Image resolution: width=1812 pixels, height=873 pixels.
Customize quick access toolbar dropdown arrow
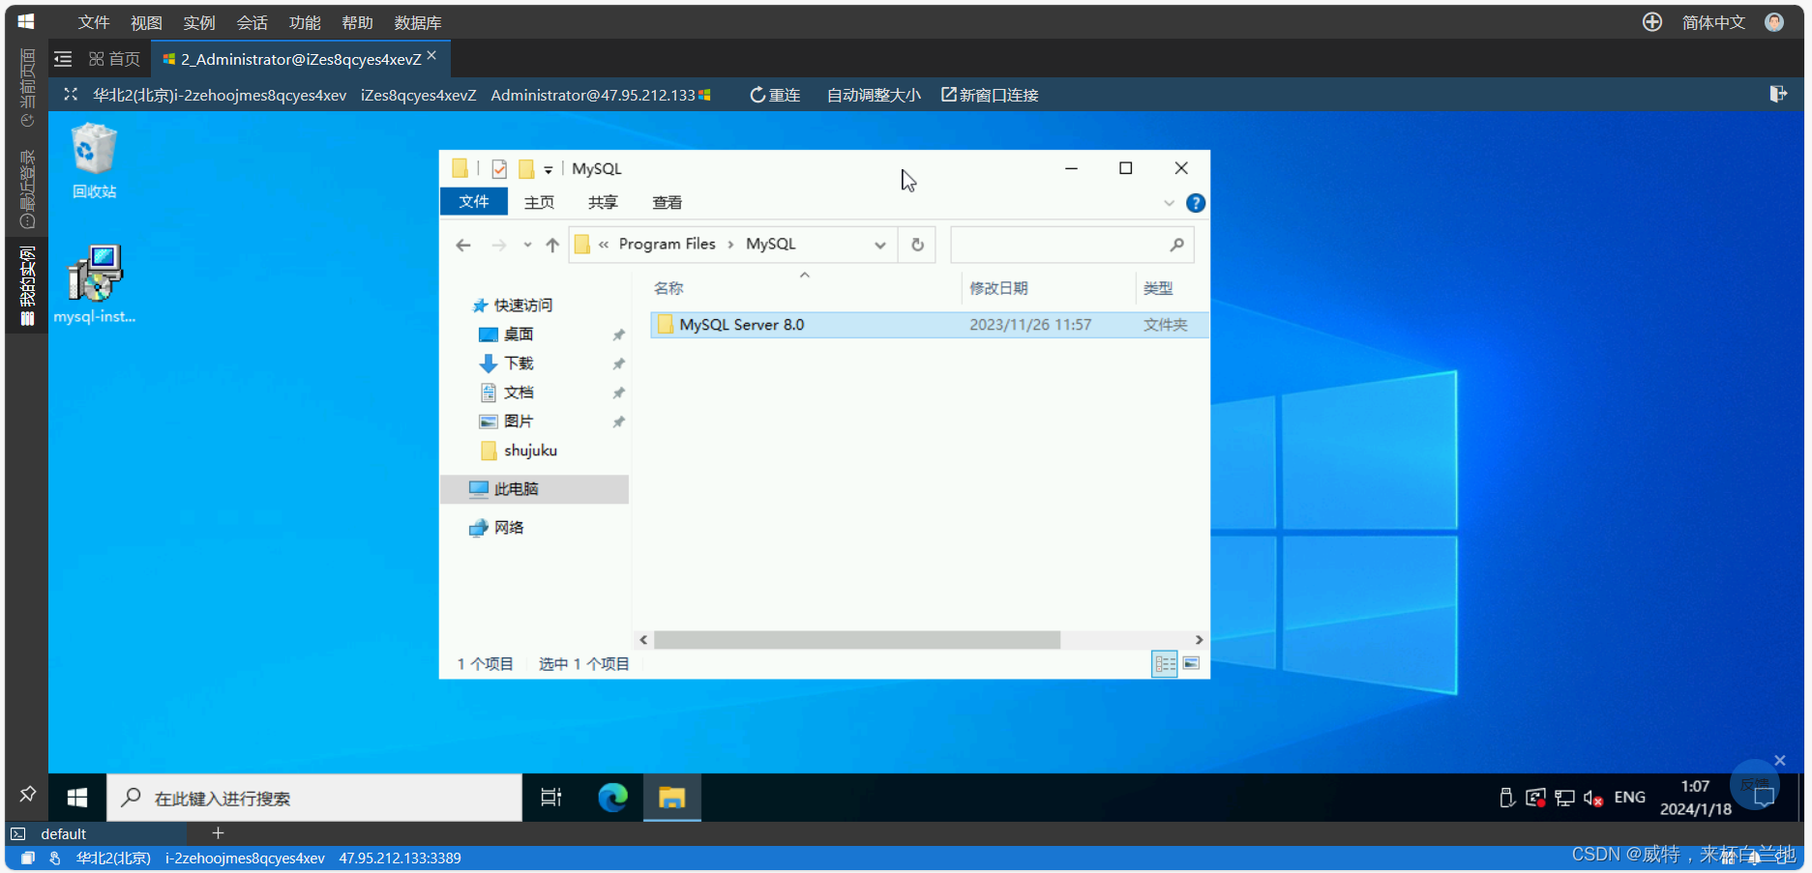(549, 170)
